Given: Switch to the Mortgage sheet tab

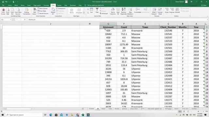Looking at the screenshot, I should point(168,109).
